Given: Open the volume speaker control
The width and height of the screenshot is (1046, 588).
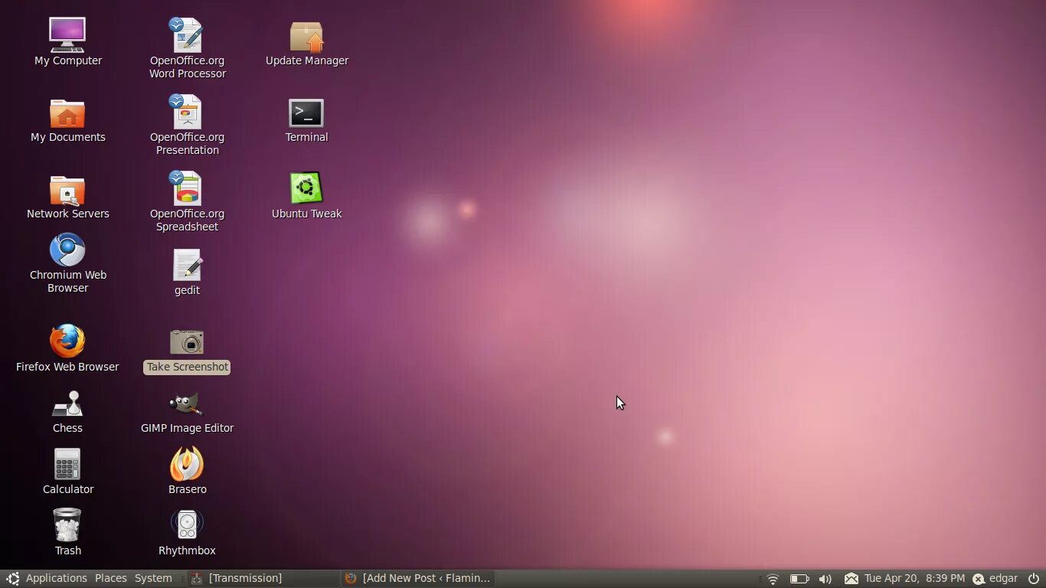Looking at the screenshot, I should tap(825, 579).
